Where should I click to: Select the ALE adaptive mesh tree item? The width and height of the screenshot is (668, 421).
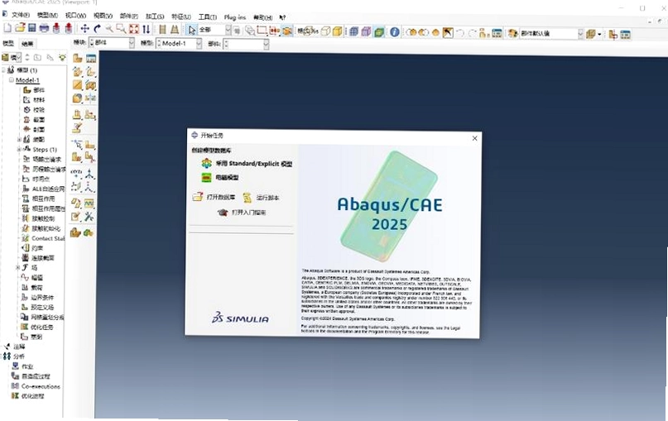(48, 189)
